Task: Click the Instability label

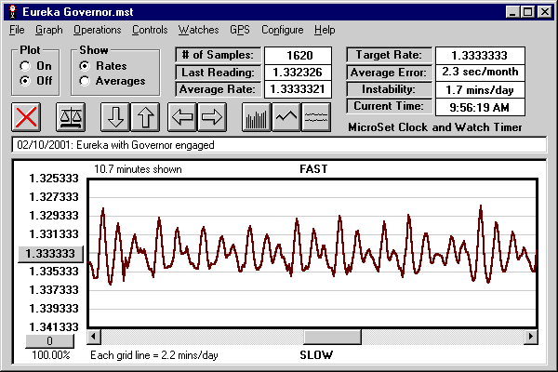Action: pyautogui.click(x=389, y=89)
